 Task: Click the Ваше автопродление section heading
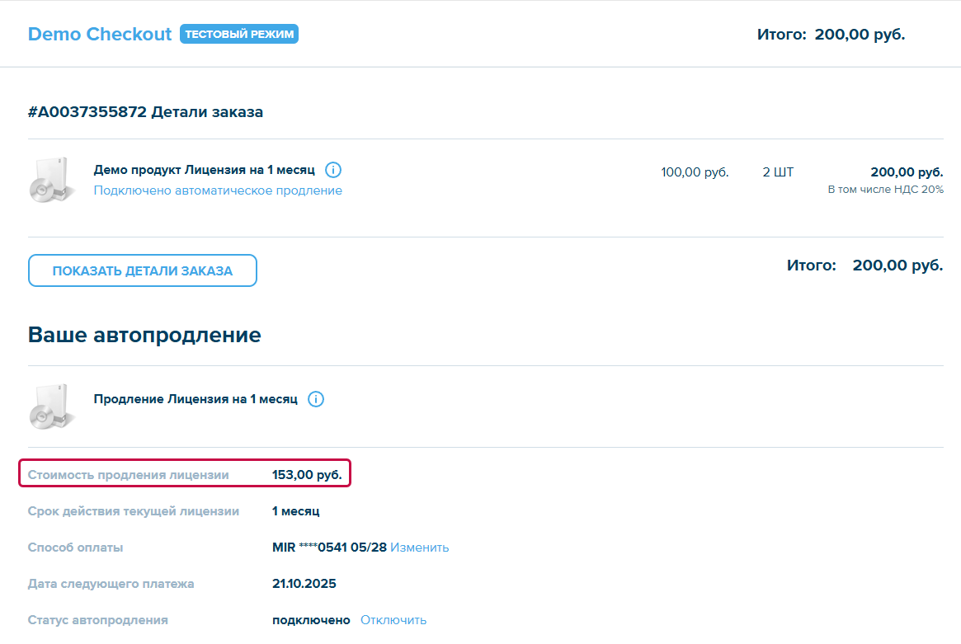tap(144, 335)
